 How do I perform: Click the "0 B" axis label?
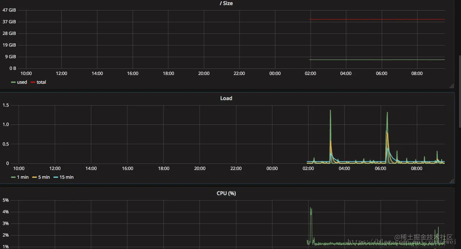[12, 68]
